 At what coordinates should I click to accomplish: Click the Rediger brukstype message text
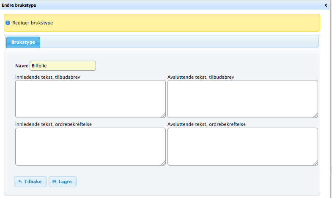(x=33, y=23)
